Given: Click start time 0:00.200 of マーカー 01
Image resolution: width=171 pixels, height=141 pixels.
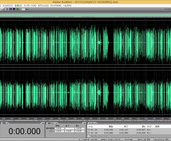Looking at the screenshot, I should [x=109, y=130].
